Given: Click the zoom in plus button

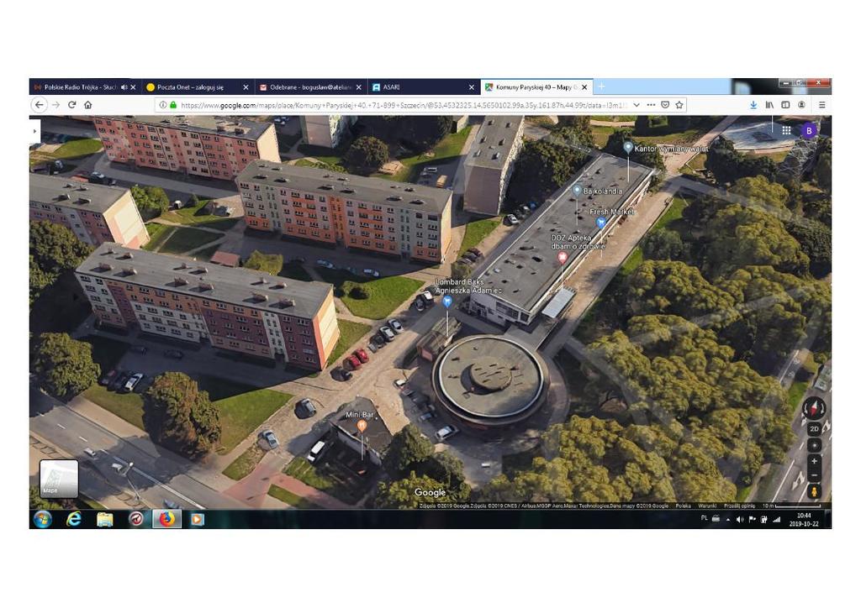Looking at the screenshot, I should 814,461.
